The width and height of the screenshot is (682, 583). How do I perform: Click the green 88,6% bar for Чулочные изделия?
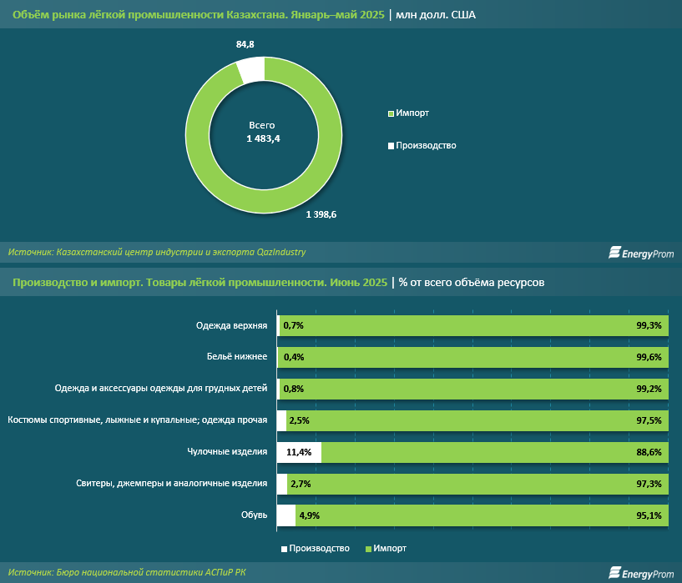(x=493, y=452)
